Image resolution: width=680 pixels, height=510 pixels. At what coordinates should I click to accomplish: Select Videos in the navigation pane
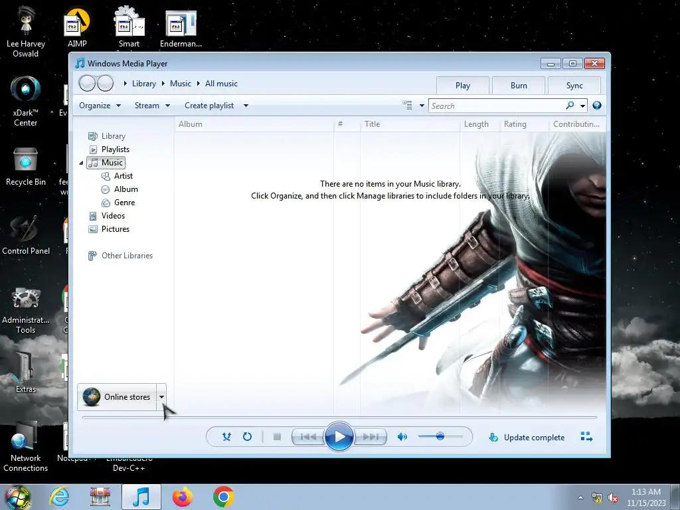click(x=107, y=216)
